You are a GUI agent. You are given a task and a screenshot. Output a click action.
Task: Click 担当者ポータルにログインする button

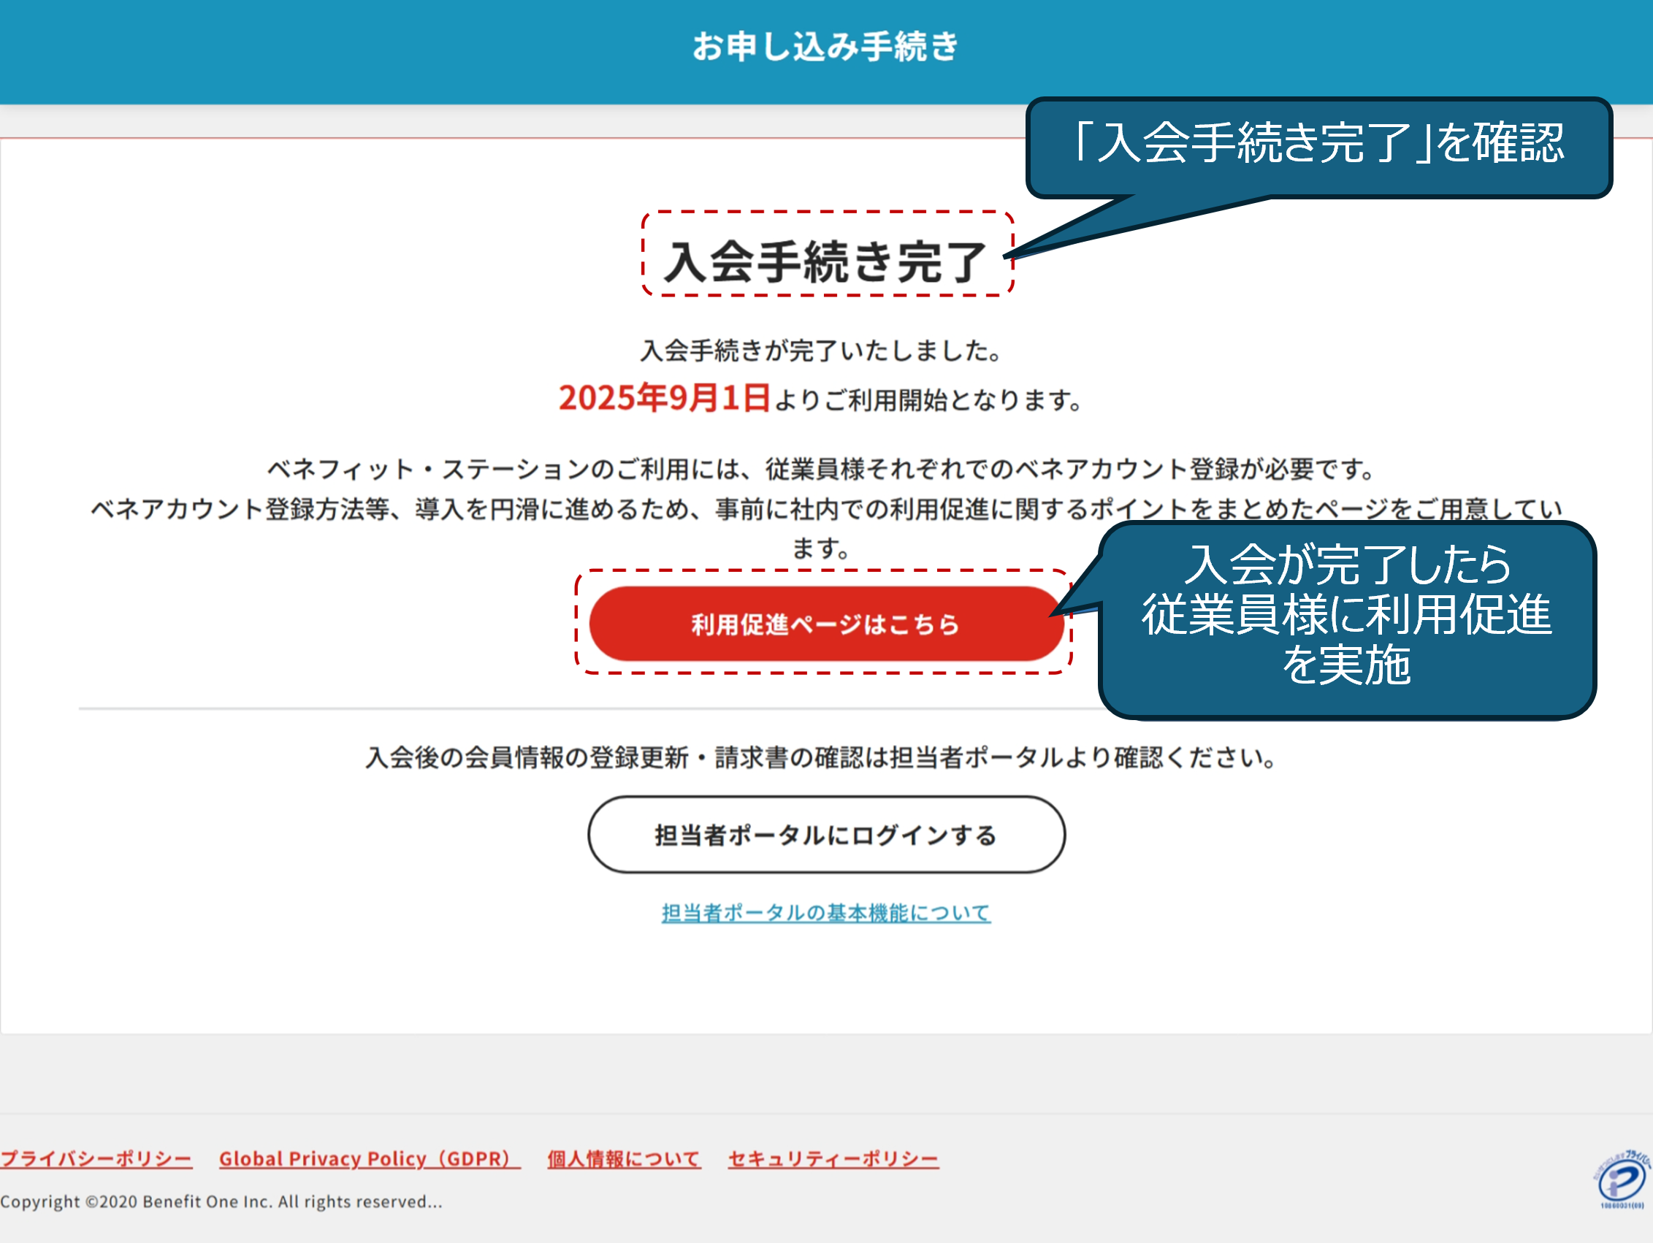(x=825, y=835)
